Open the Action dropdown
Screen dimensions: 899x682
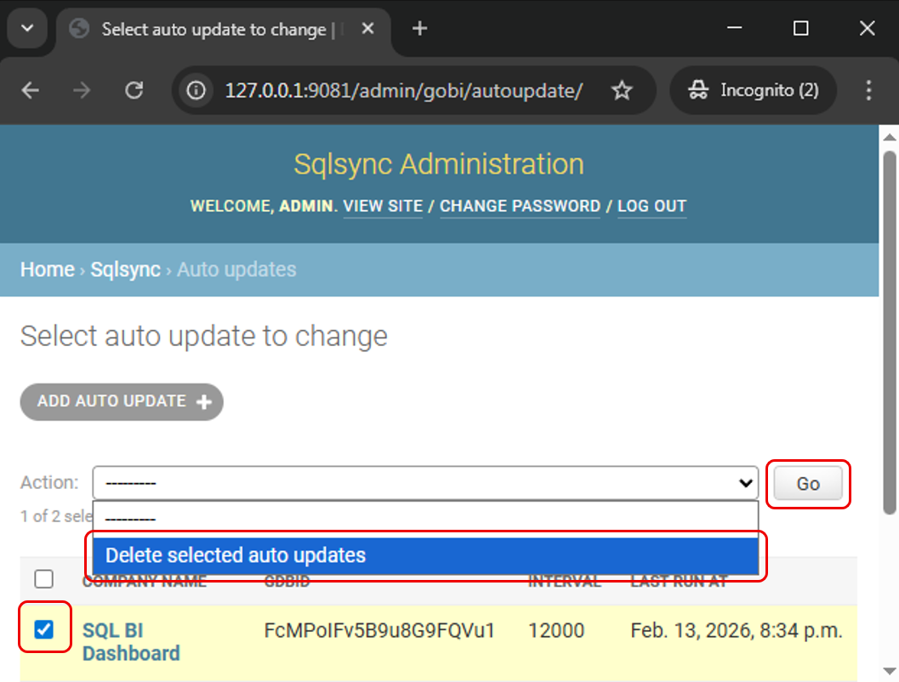click(x=425, y=483)
